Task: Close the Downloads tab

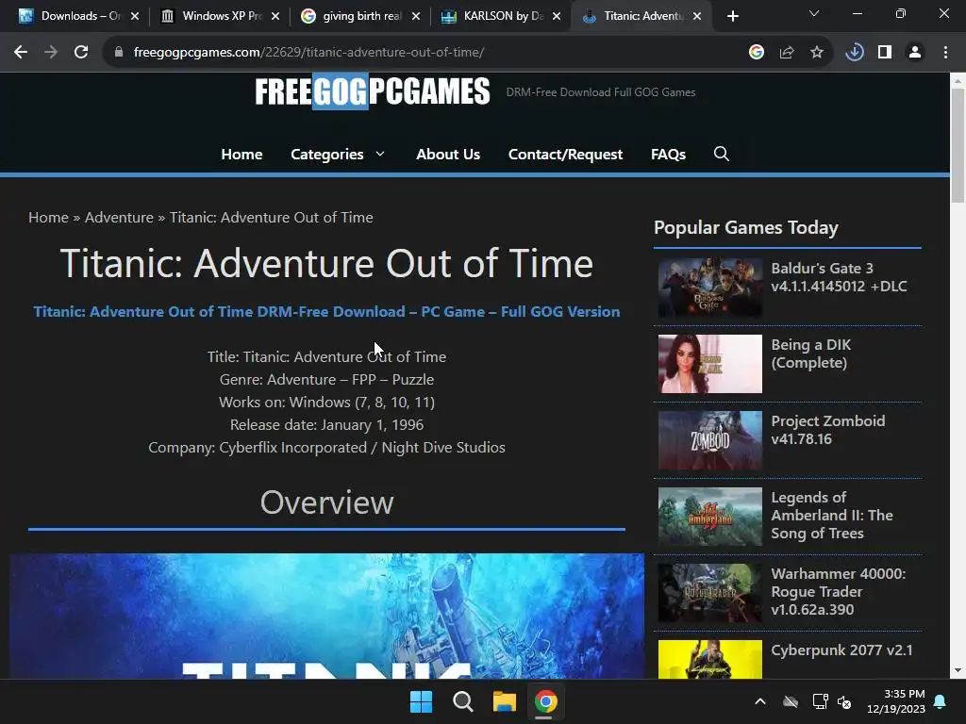Action: coord(135,16)
